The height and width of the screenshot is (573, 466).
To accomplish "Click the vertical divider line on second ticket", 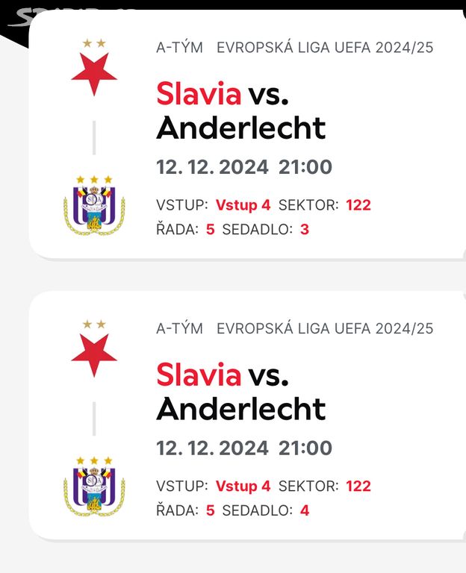I will 94,419.
